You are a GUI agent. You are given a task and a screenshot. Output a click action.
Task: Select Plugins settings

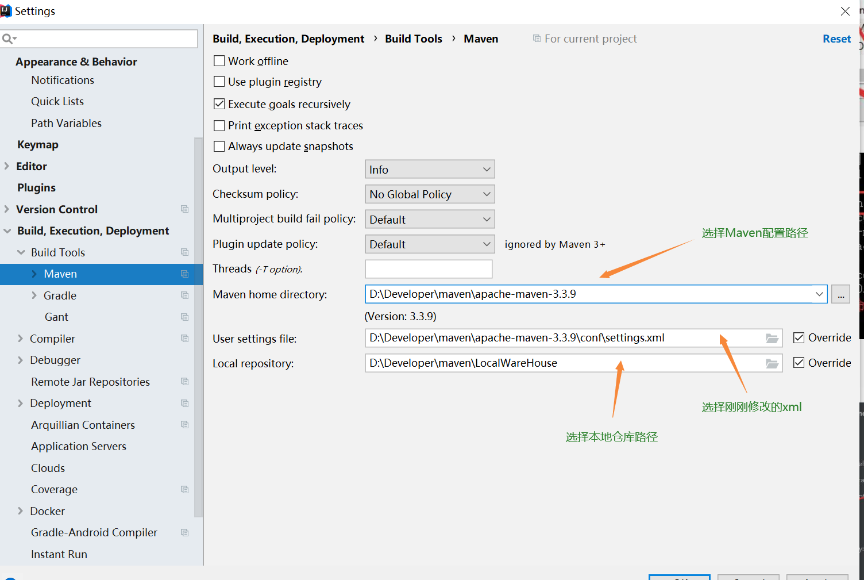pyautogui.click(x=36, y=188)
